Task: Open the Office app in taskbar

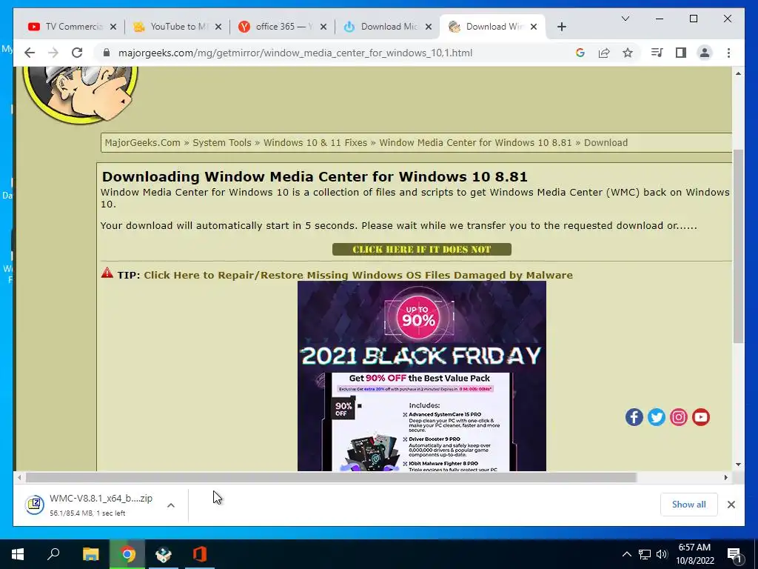Action: tap(200, 554)
